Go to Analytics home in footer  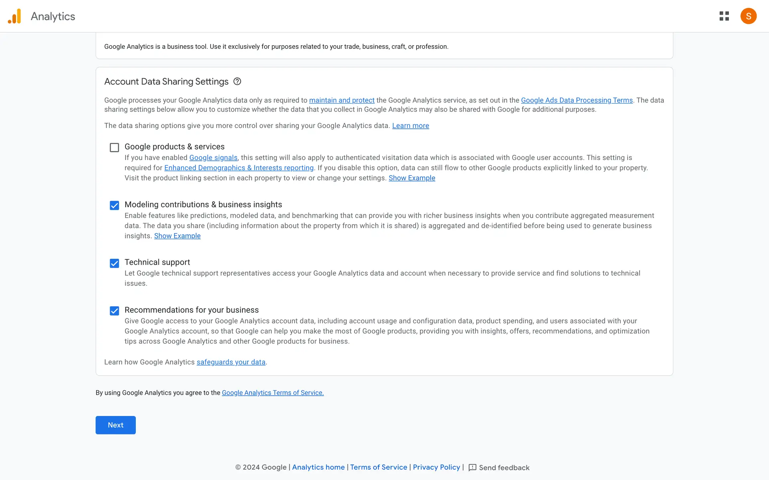(318, 467)
